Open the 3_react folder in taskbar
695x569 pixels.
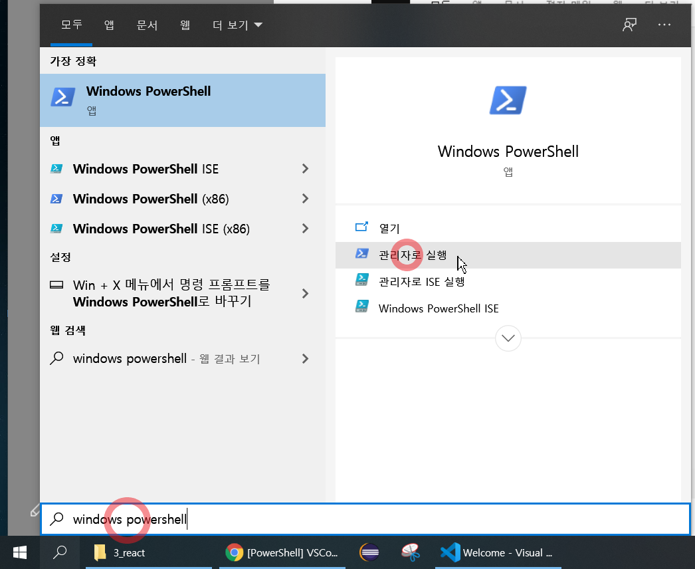point(148,552)
